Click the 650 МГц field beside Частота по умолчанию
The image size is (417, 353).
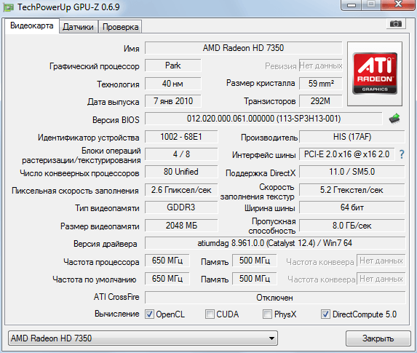click(167, 279)
